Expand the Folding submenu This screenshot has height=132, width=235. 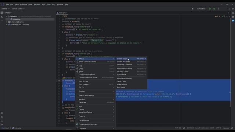point(95,91)
